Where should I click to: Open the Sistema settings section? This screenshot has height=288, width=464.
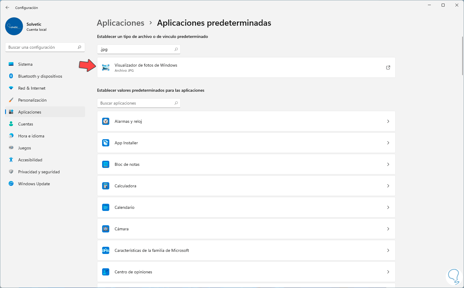25,64
